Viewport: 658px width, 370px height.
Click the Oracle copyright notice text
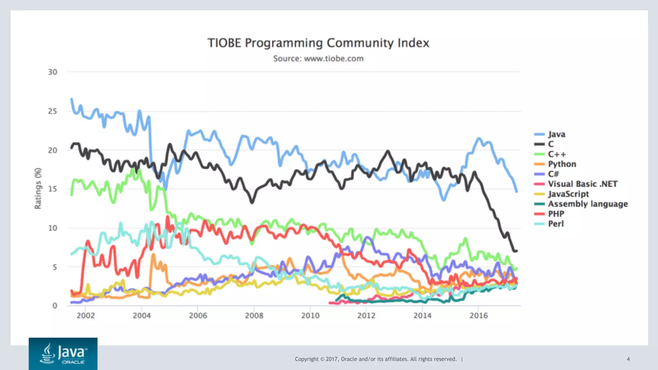coord(376,359)
